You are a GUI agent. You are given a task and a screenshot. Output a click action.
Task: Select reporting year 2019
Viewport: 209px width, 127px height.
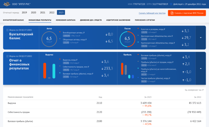click(24, 12)
